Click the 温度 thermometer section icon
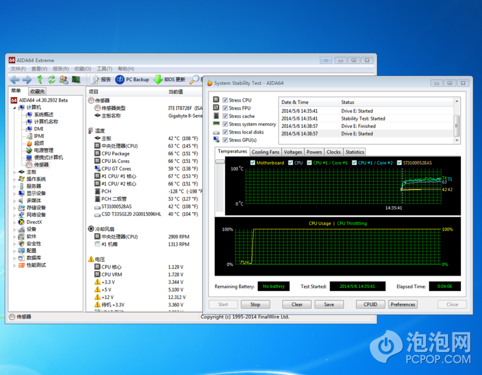The image size is (482, 375). point(91,130)
